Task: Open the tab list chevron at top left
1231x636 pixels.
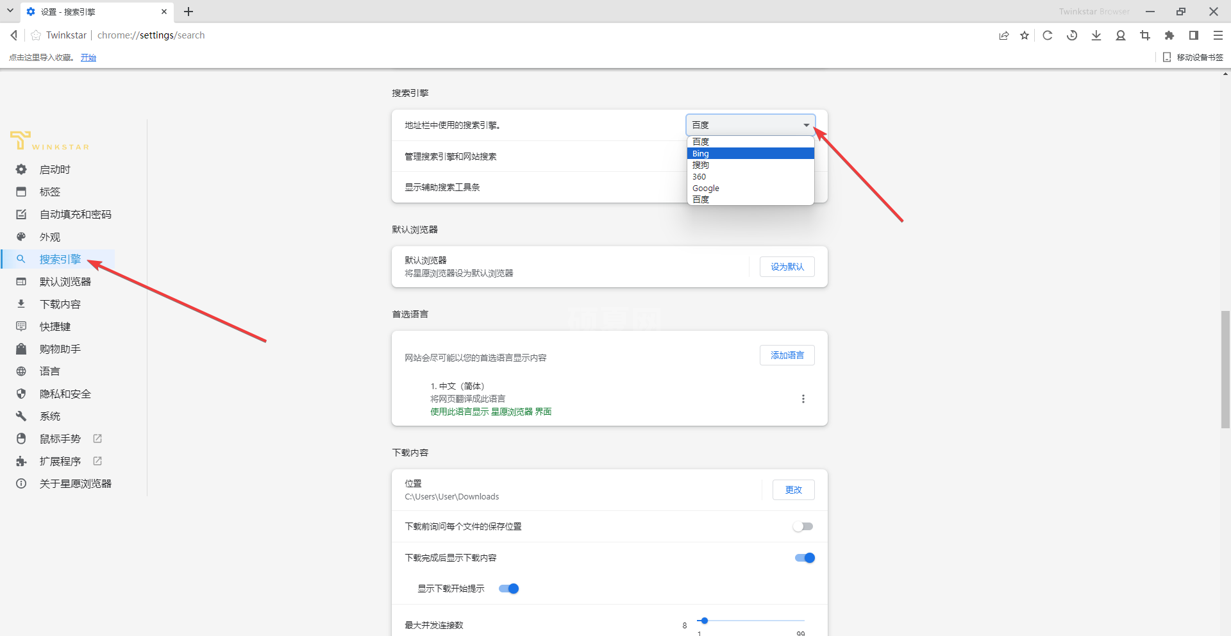Action: point(10,11)
